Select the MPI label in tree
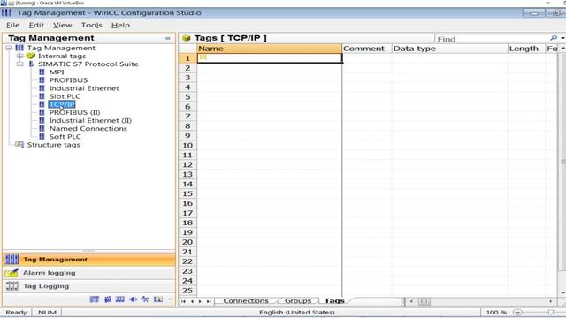This screenshot has height=318, width=566. pos(57,72)
